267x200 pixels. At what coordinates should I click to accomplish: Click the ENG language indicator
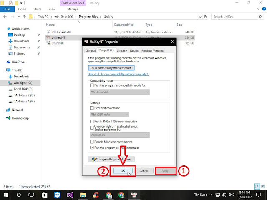232,195
